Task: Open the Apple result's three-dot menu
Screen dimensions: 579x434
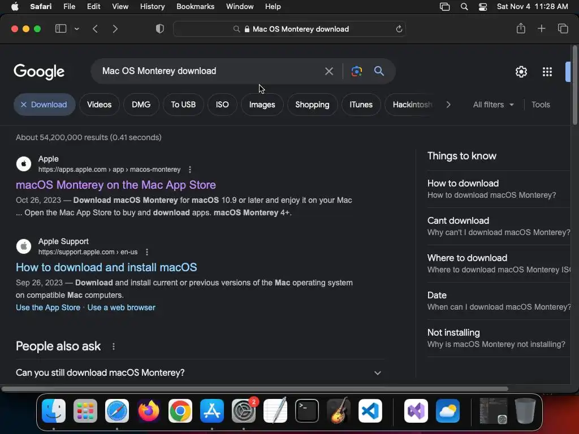Action: coord(190,170)
